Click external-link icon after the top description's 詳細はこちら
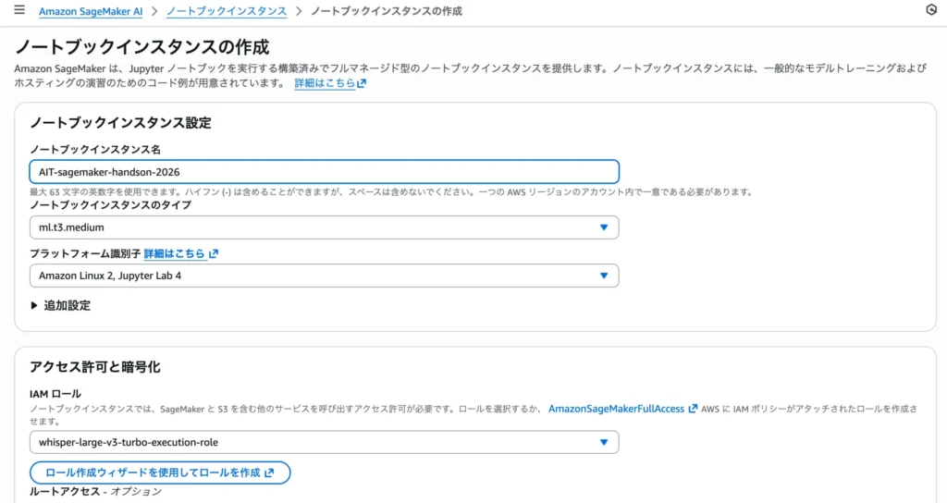 [362, 83]
